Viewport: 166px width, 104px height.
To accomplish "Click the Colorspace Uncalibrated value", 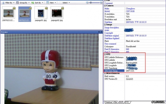I will point(131,46).
